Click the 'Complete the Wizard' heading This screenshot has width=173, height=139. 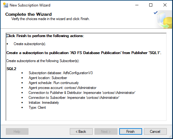point(28,14)
